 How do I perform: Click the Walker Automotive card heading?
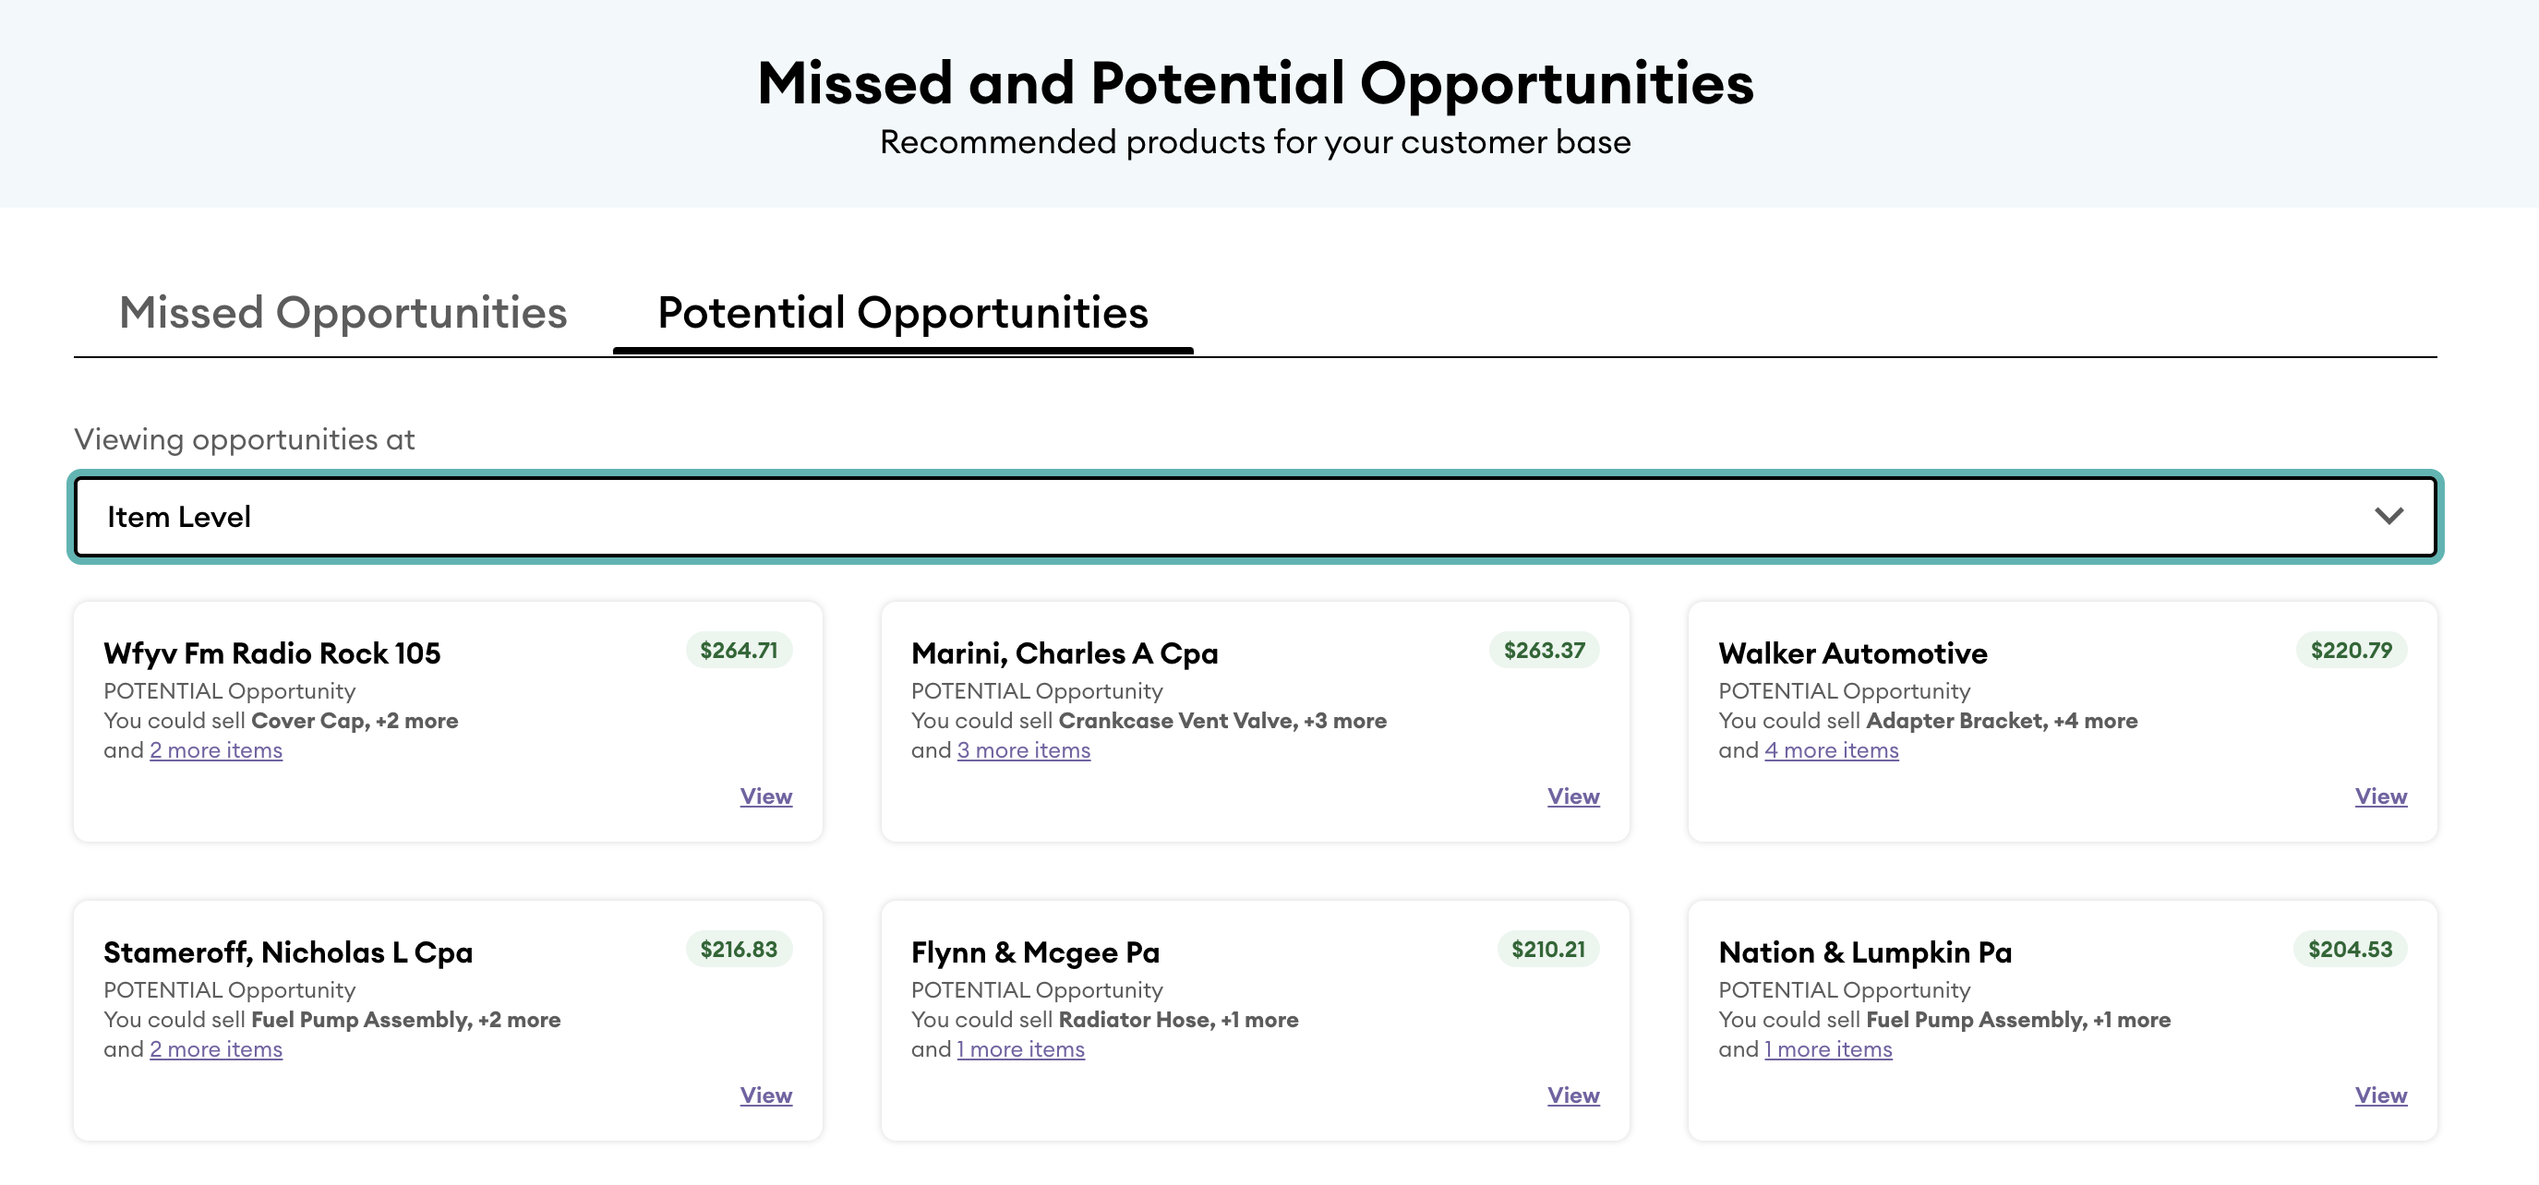coord(1852,653)
